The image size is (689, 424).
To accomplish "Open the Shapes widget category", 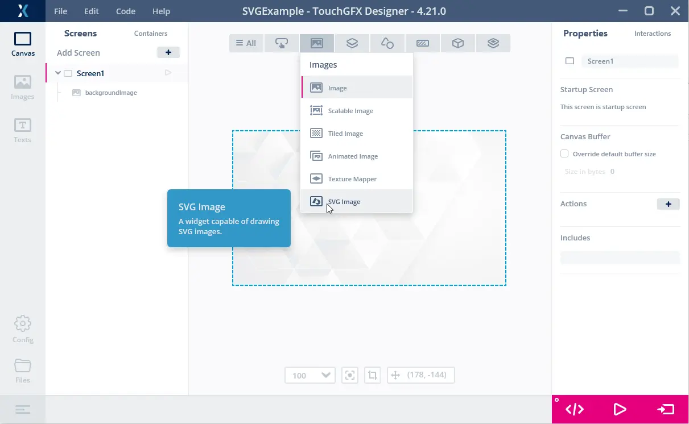I will 387,43.
